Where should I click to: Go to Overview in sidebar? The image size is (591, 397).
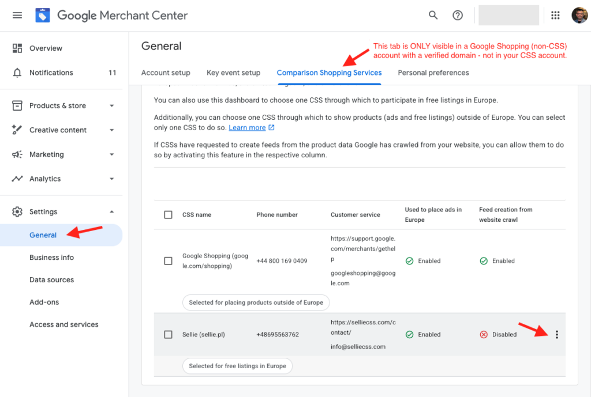pyautogui.click(x=46, y=48)
